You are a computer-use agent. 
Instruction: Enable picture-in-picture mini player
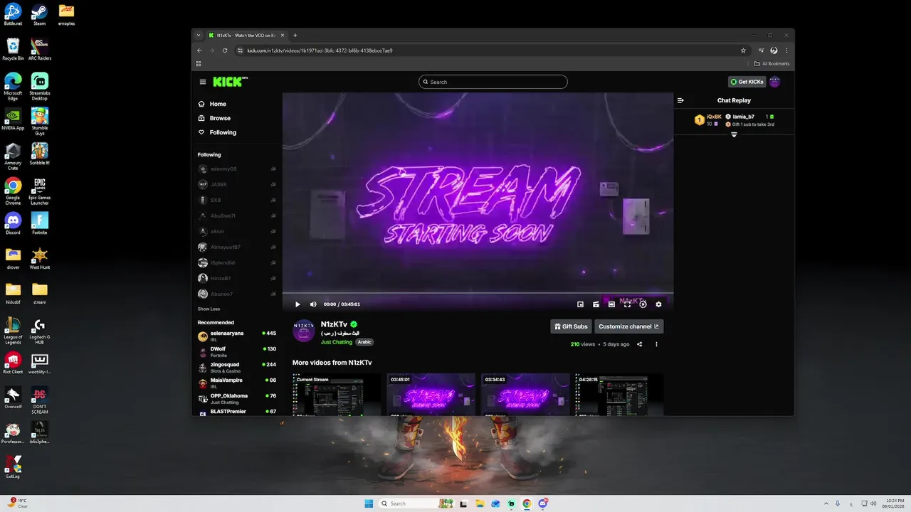point(580,304)
